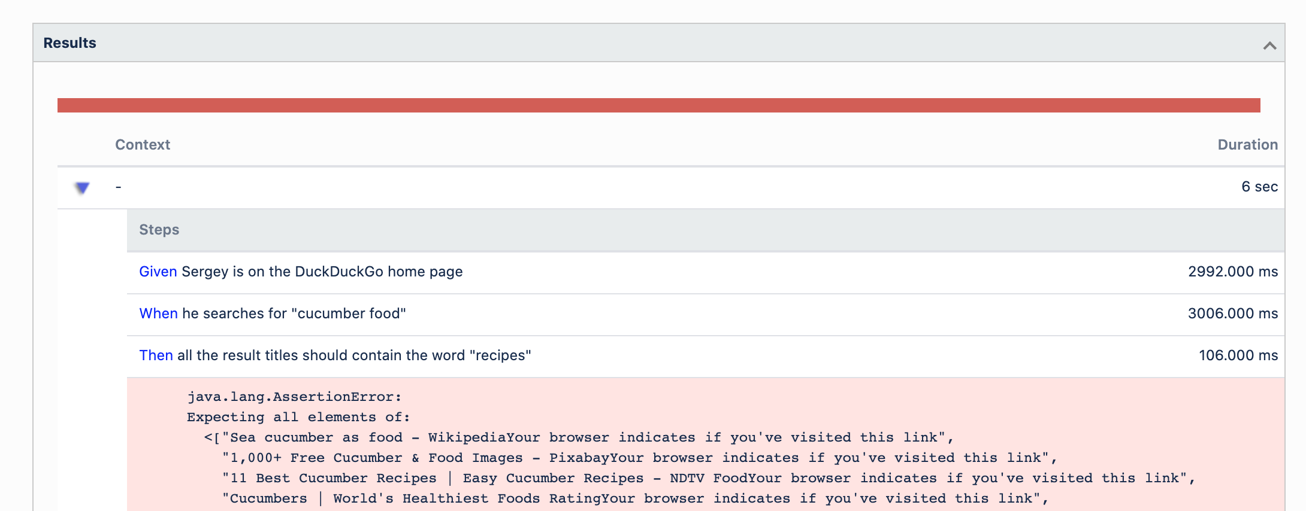The width and height of the screenshot is (1306, 511).
Task: Click the blue Given keyword
Action: tap(158, 272)
